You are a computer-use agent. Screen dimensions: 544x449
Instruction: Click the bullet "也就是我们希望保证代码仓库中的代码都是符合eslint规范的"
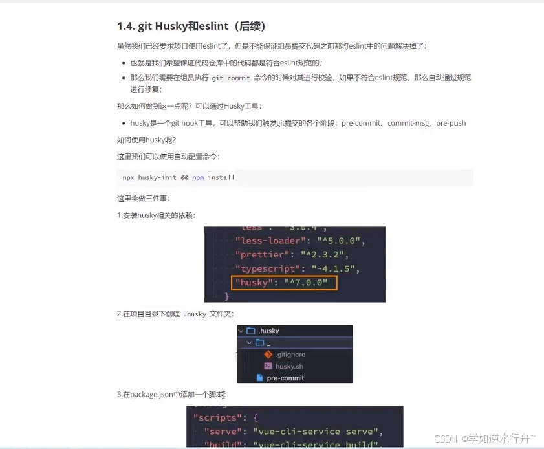click(226, 63)
